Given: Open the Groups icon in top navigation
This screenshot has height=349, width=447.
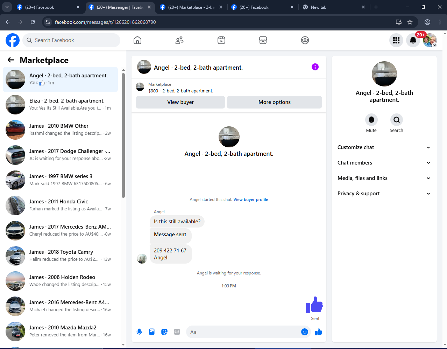Looking at the screenshot, I should [305, 40].
